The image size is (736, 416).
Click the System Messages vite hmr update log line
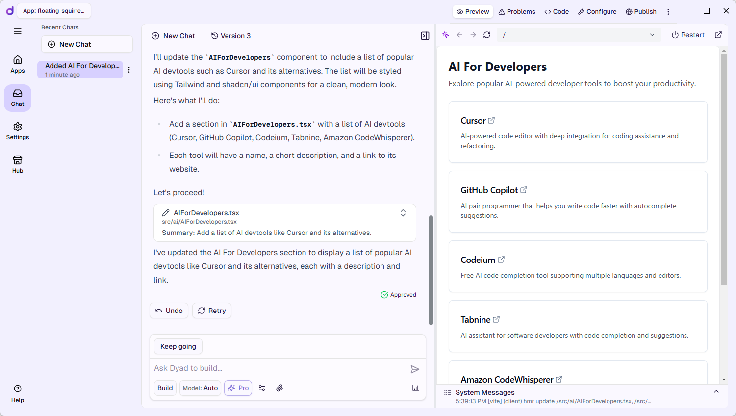[553, 401]
